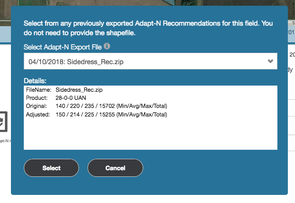
Task: Click the 'Select Adapt-N Export File' label
Action: tap(63, 47)
